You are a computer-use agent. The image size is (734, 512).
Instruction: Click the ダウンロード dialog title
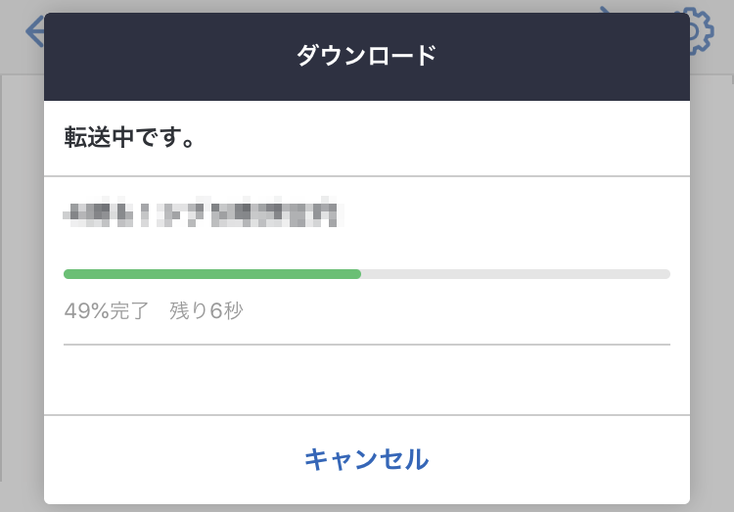click(x=367, y=55)
